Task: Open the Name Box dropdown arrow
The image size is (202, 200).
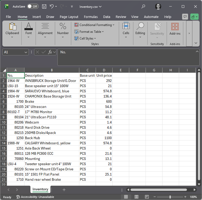Action: [26, 52]
